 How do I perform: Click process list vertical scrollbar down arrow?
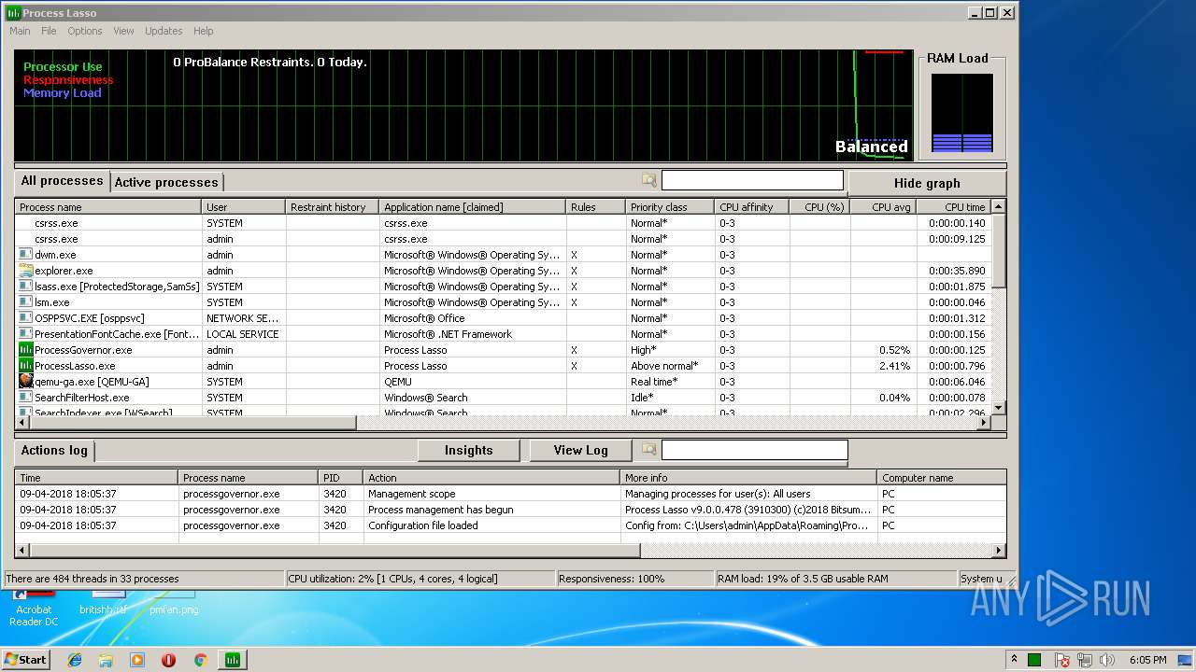coord(998,408)
